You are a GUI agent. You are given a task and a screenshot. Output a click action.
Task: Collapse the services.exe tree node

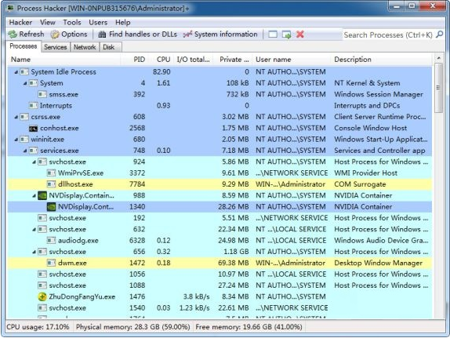coord(25,151)
